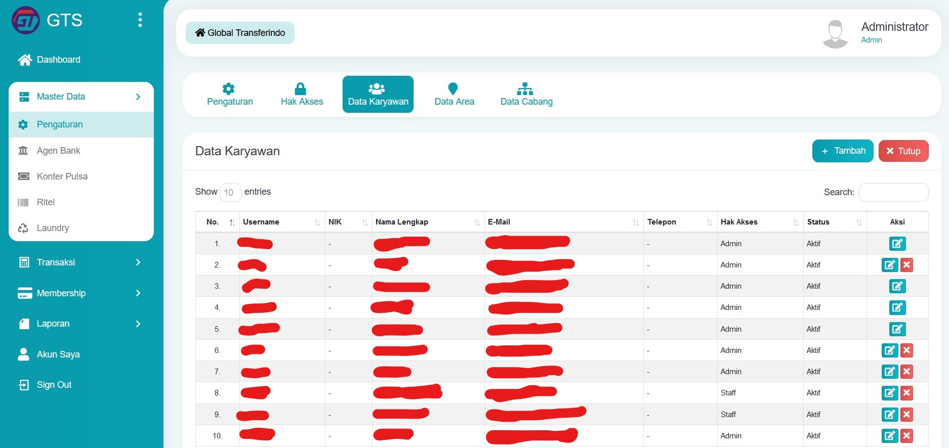Screen dimensions: 949x448
Task: Edit employee in row 8
Action: pos(890,393)
